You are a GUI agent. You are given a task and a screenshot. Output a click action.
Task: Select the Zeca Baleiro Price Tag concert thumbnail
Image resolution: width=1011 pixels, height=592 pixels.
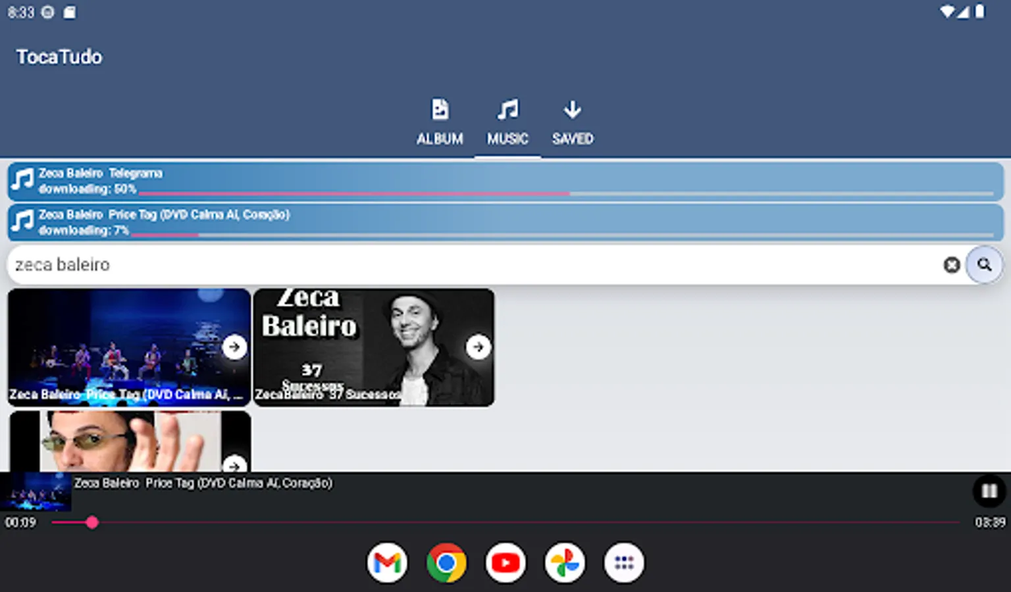129,347
